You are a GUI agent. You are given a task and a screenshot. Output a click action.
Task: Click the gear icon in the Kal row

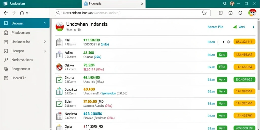229,42
